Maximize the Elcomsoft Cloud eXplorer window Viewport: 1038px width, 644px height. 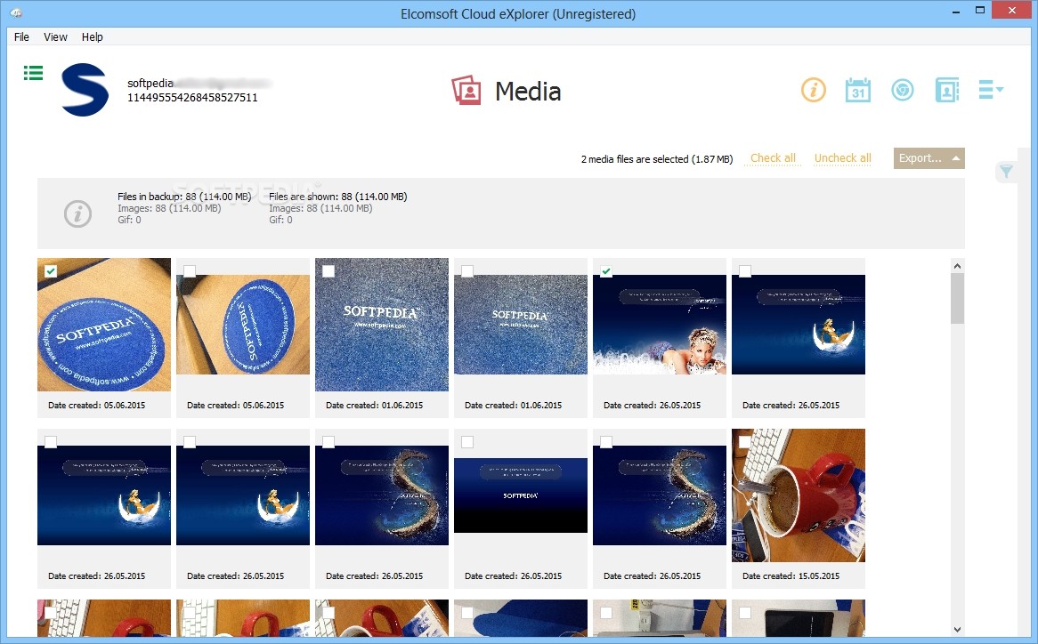[980, 10]
